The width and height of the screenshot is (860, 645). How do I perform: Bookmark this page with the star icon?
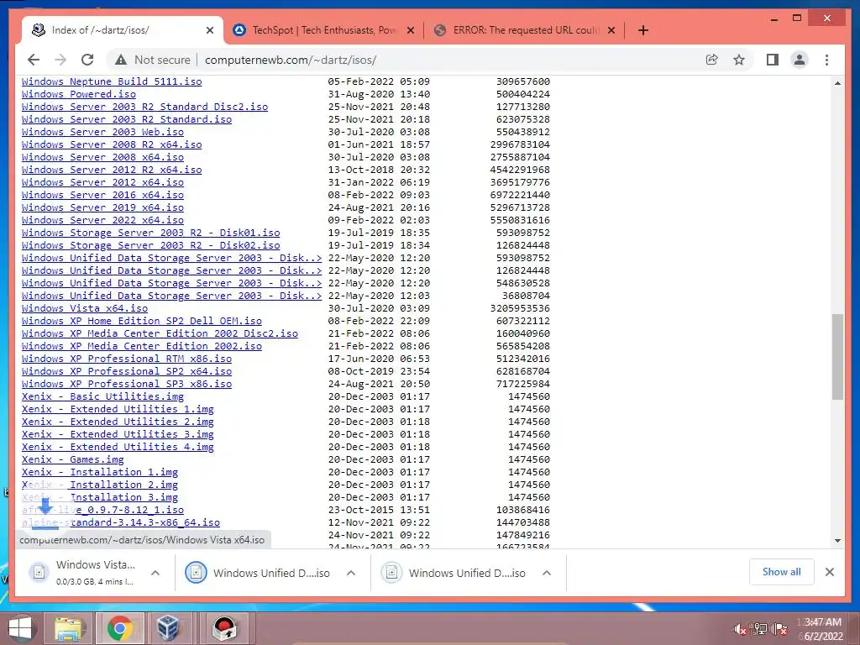739,60
